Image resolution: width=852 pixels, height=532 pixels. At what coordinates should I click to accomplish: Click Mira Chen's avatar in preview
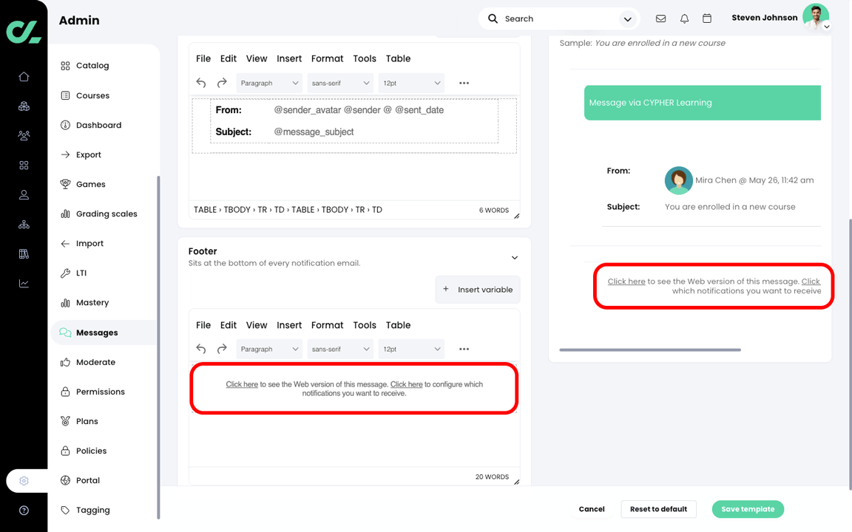point(678,180)
